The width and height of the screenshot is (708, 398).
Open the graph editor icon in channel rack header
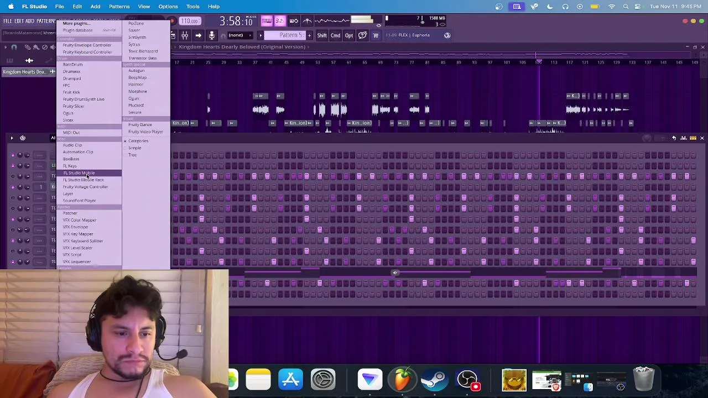pos(684,138)
